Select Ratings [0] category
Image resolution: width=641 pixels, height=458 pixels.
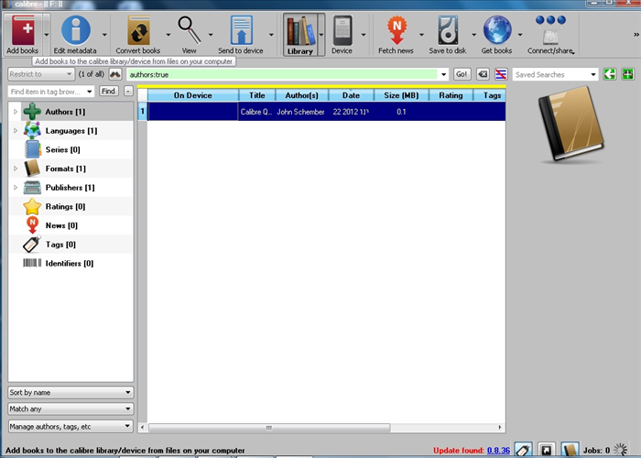pos(65,206)
